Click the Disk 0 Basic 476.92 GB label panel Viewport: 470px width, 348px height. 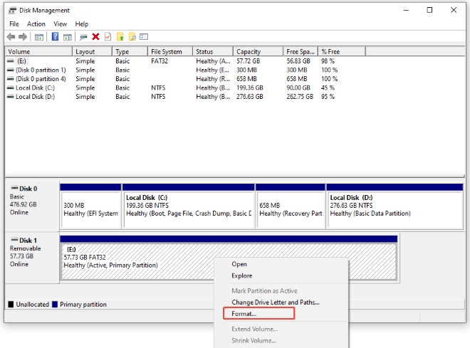32,205
